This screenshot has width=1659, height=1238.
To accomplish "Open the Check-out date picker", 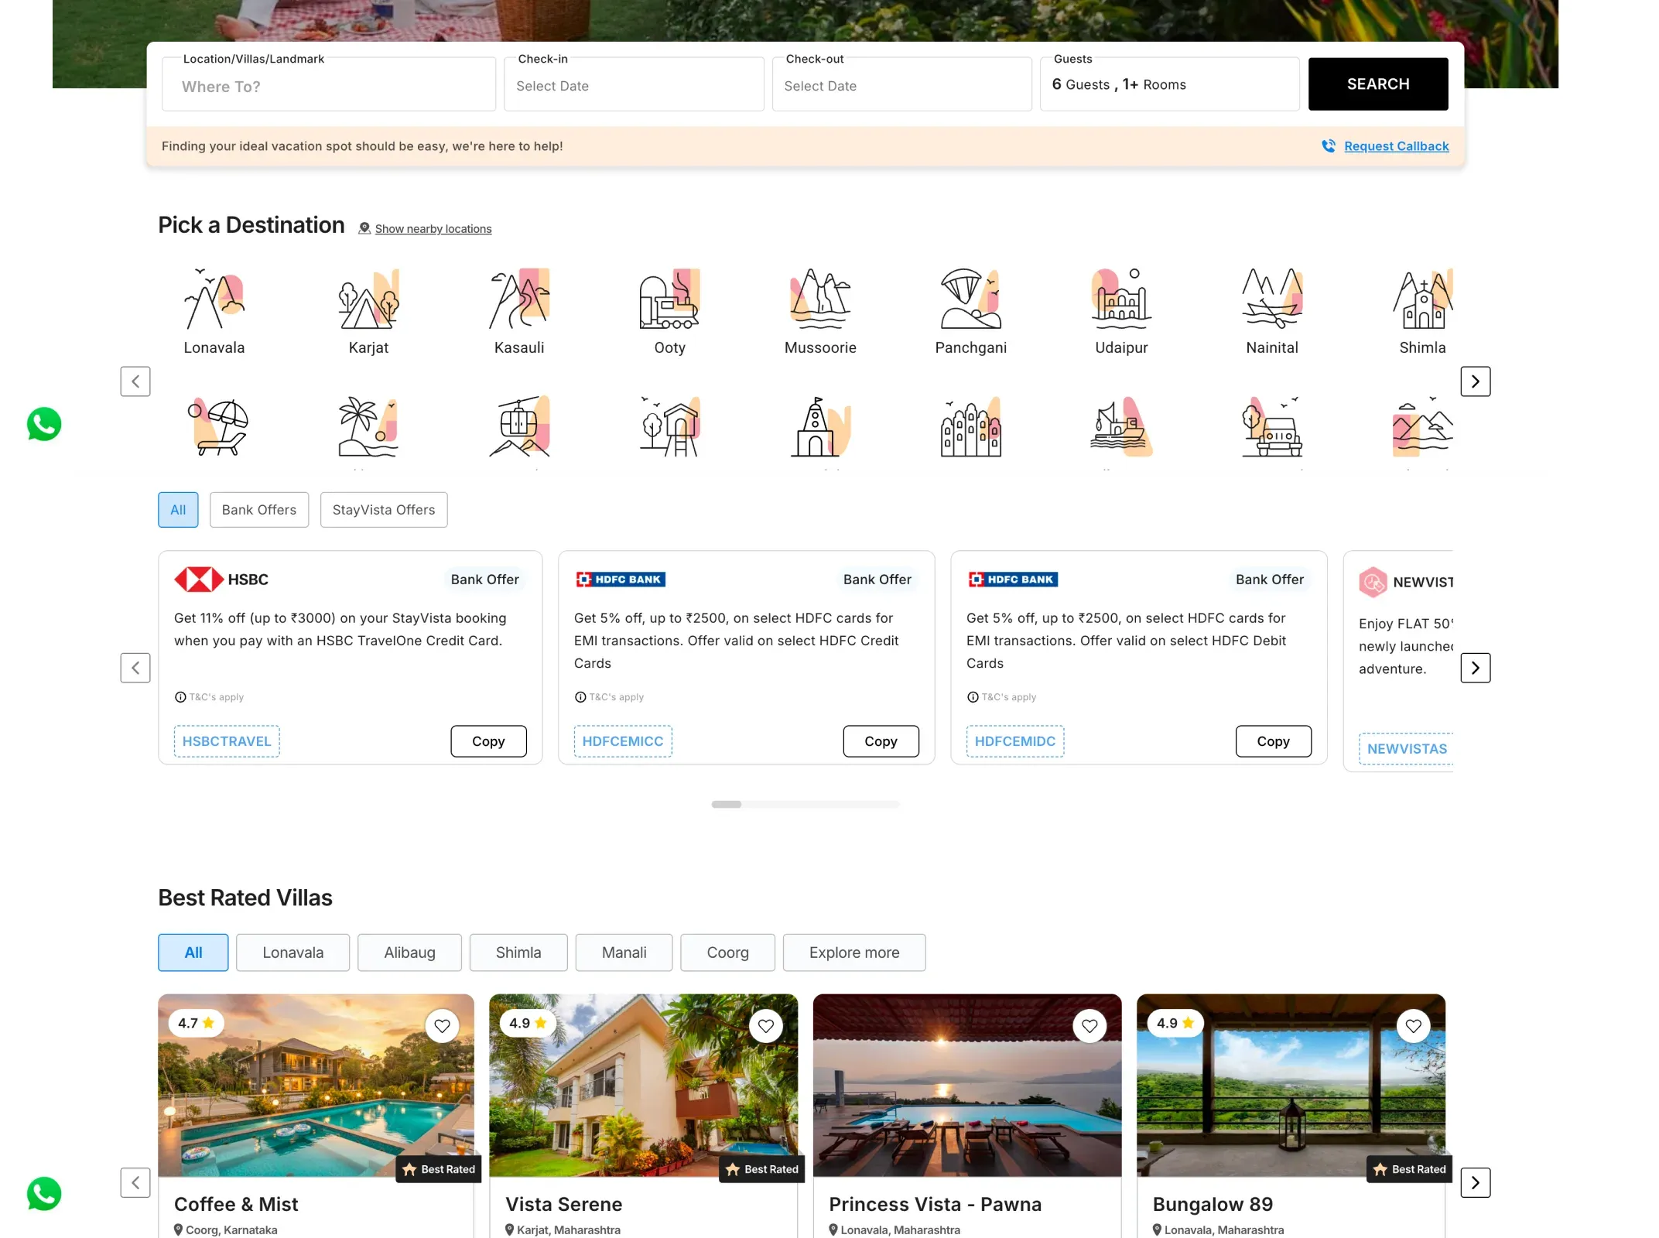I will click(x=902, y=84).
